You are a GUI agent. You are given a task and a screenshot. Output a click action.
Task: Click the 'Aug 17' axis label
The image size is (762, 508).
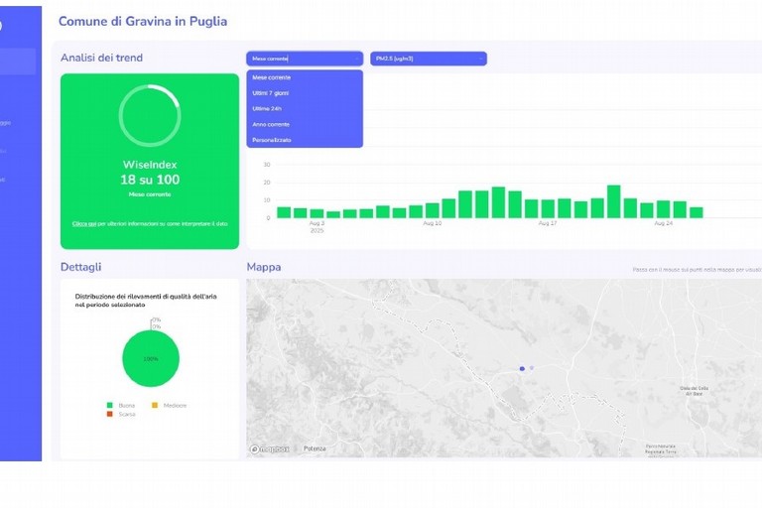click(548, 223)
